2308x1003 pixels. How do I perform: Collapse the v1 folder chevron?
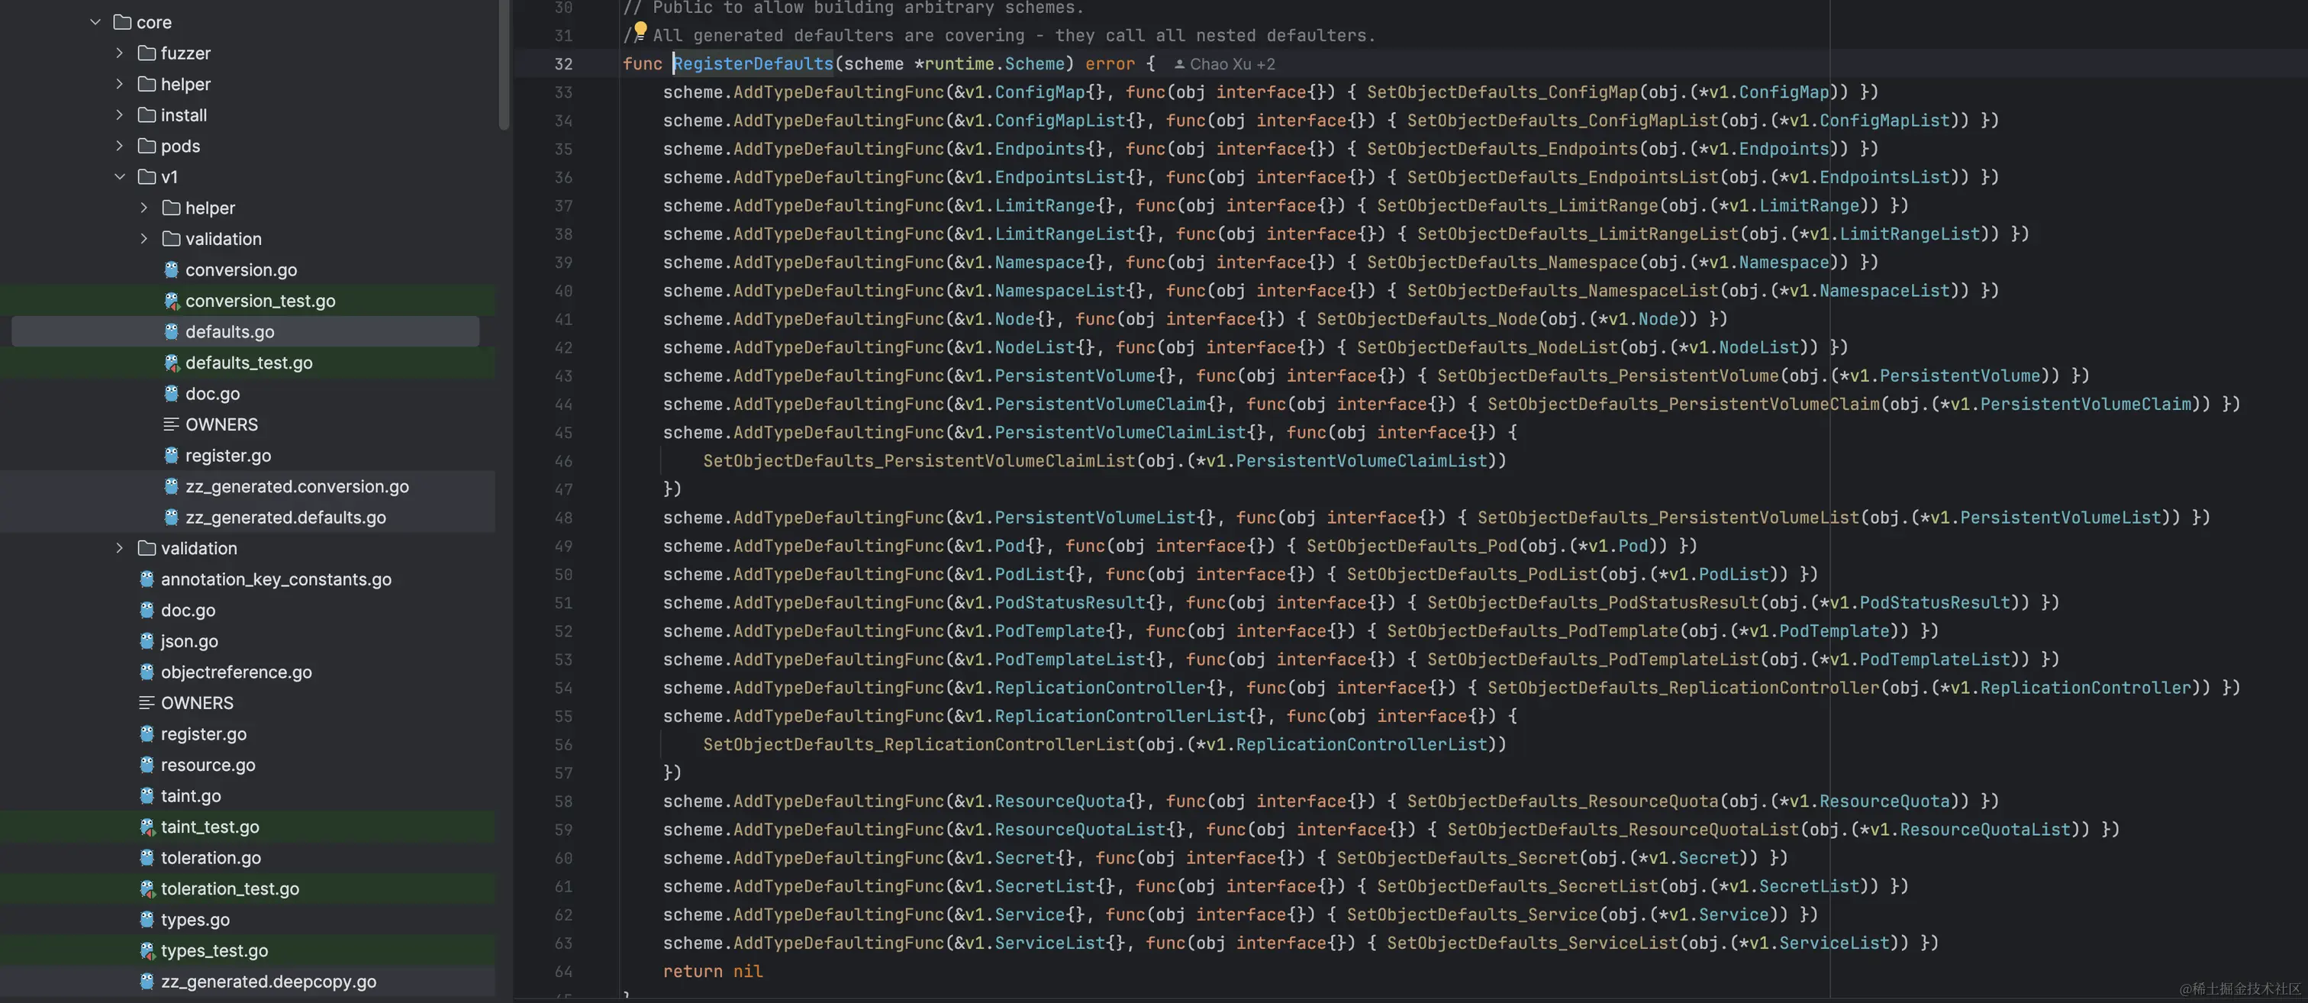[120, 176]
